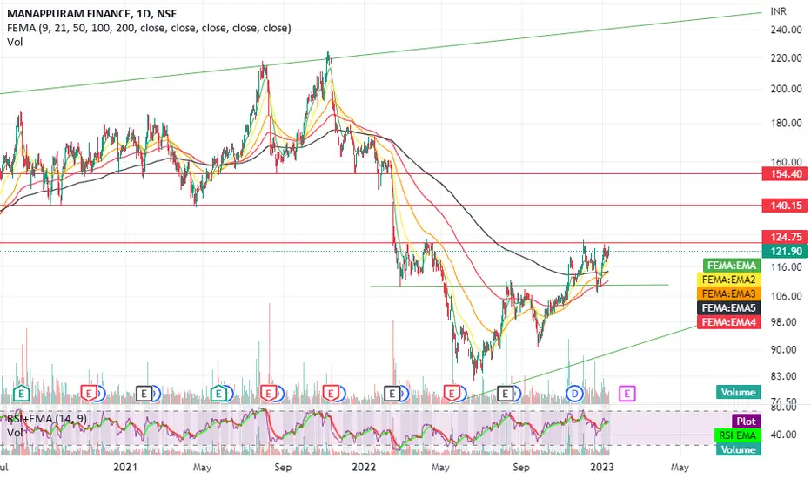The width and height of the screenshot is (811, 479).
Task: Click the purple Plot label in RSI pane
Action: click(x=746, y=422)
